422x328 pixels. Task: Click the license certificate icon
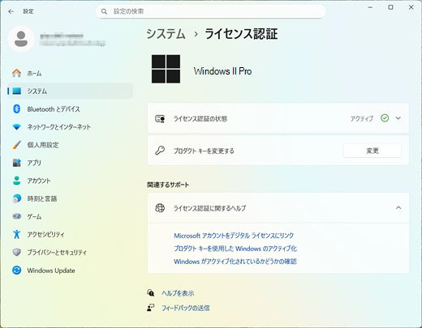[x=160, y=118]
